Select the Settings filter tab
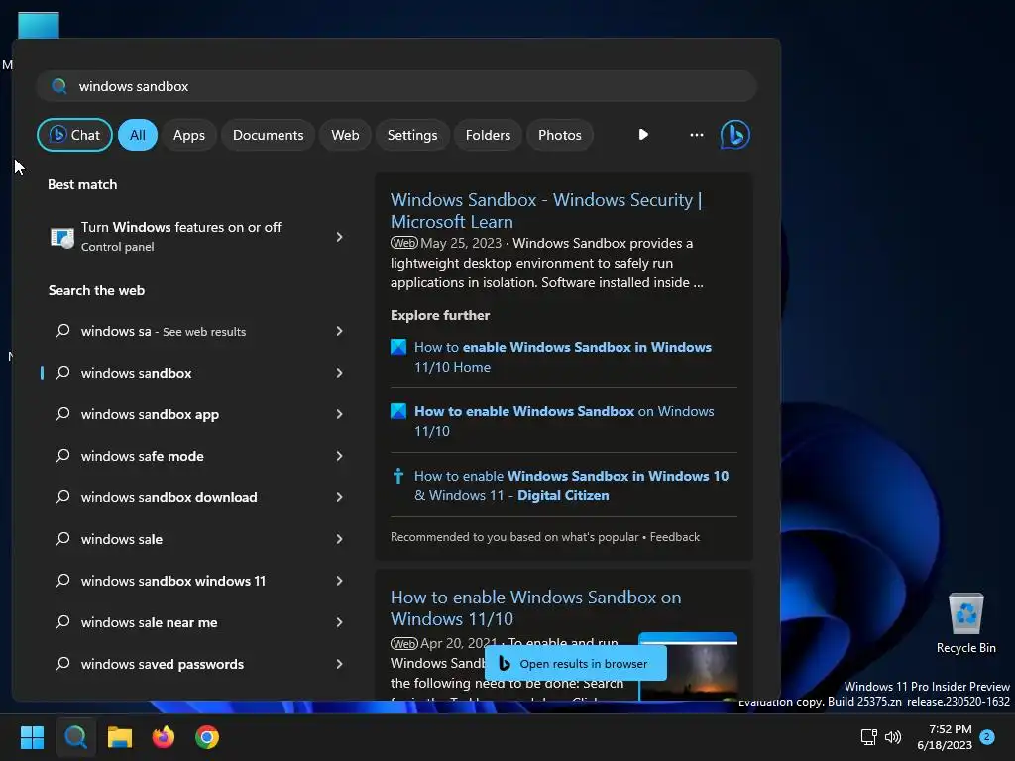Image resolution: width=1015 pixels, height=761 pixels. click(x=412, y=135)
